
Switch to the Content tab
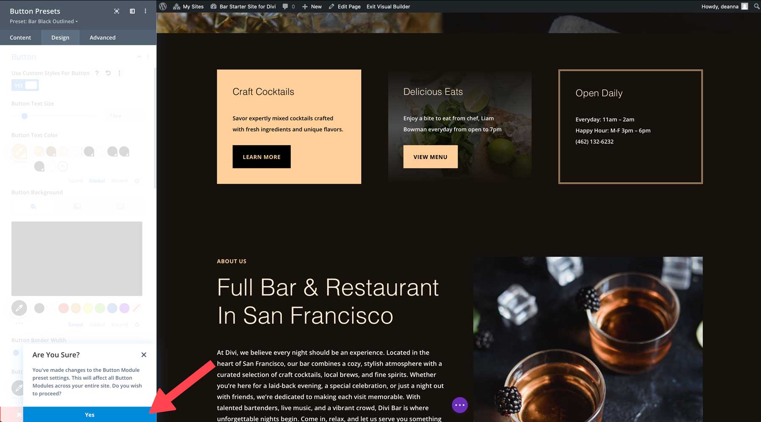click(x=20, y=37)
